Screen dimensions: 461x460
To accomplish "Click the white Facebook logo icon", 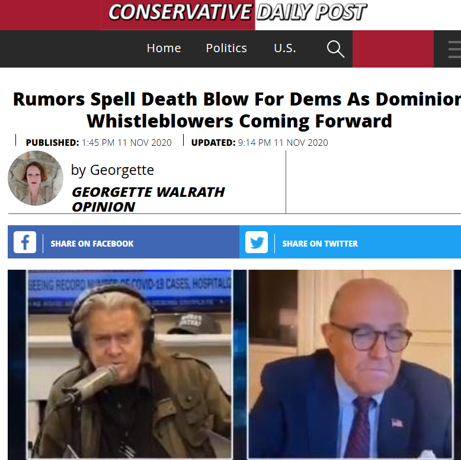I will click(25, 242).
